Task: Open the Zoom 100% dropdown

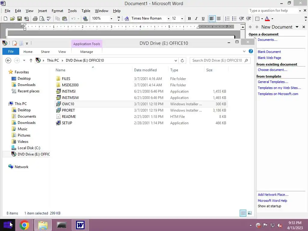Action: 111,19
